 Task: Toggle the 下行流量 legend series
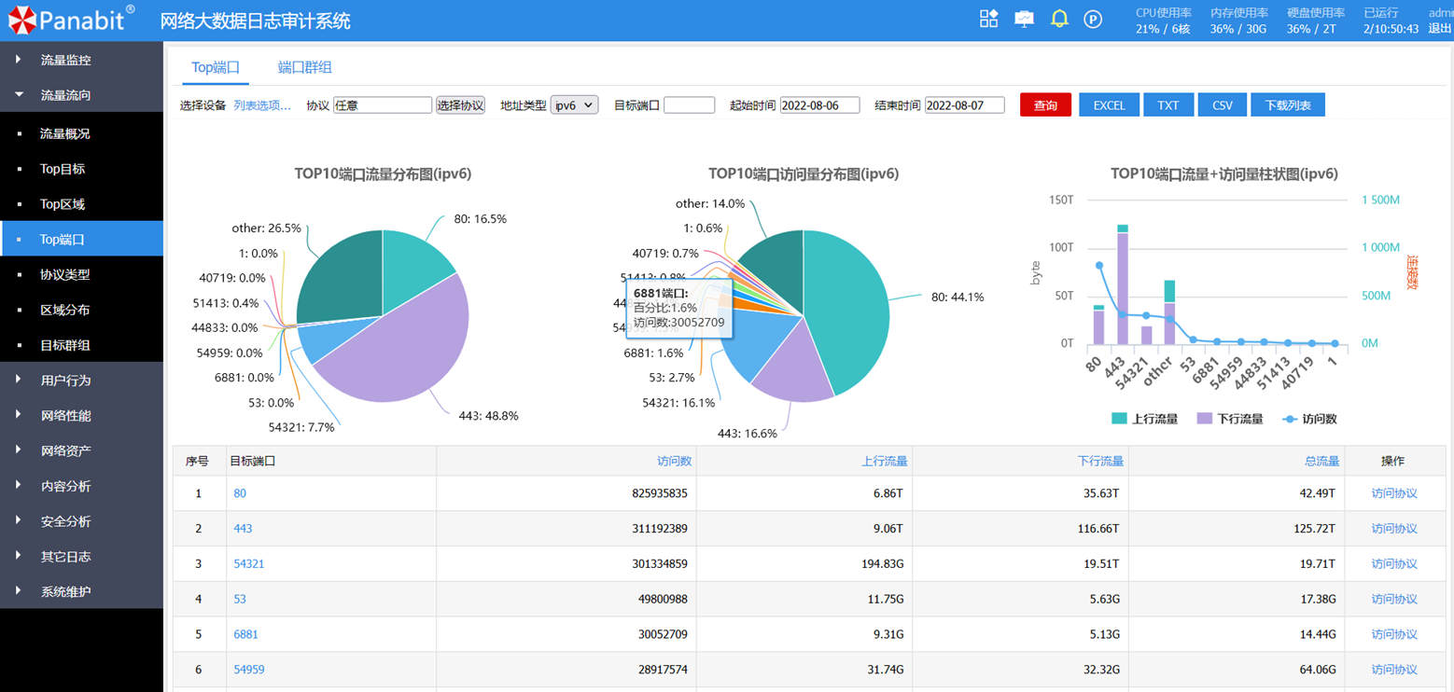[1230, 419]
